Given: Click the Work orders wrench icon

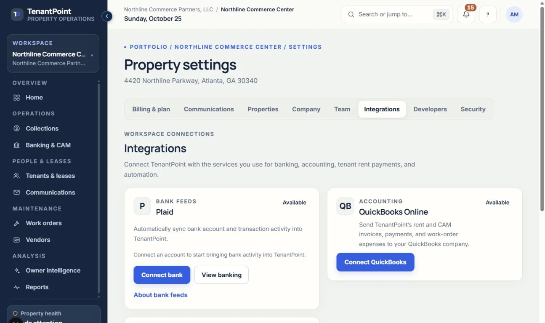Looking at the screenshot, I should click(x=17, y=223).
